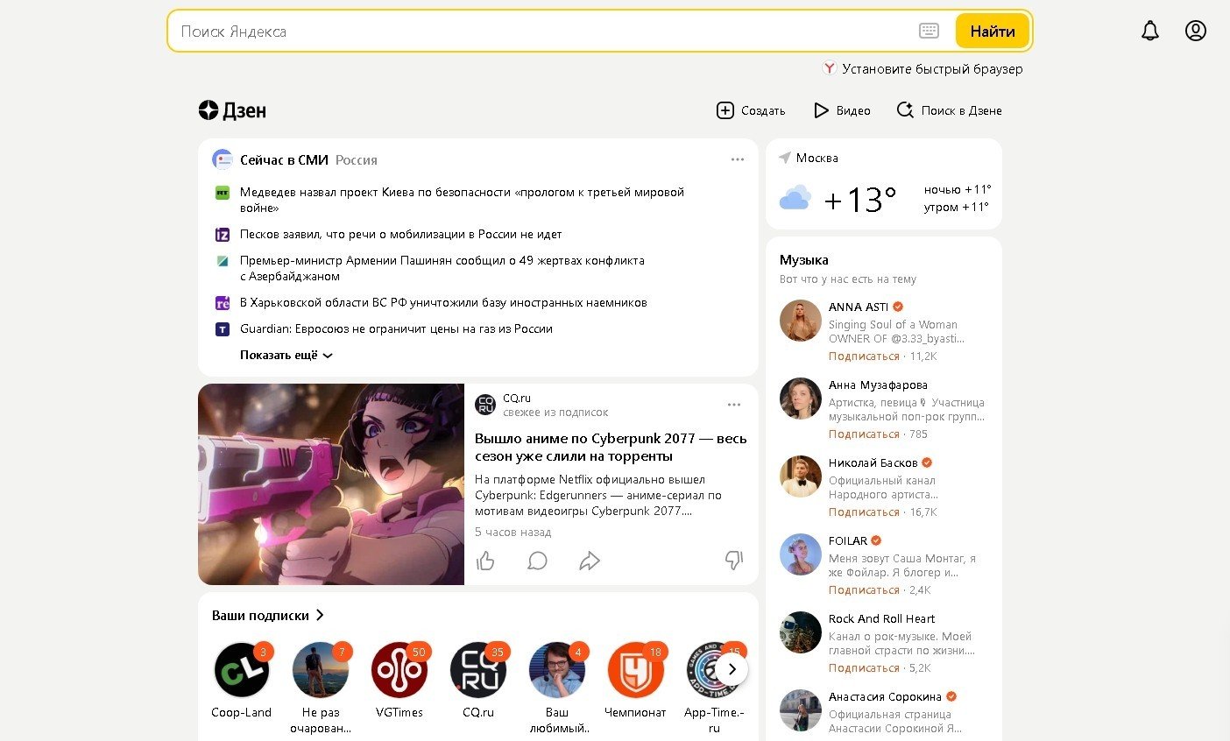Subscribe to FOILAR
This screenshot has height=741, width=1230.
pyautogui.click(x=864, y=590)
